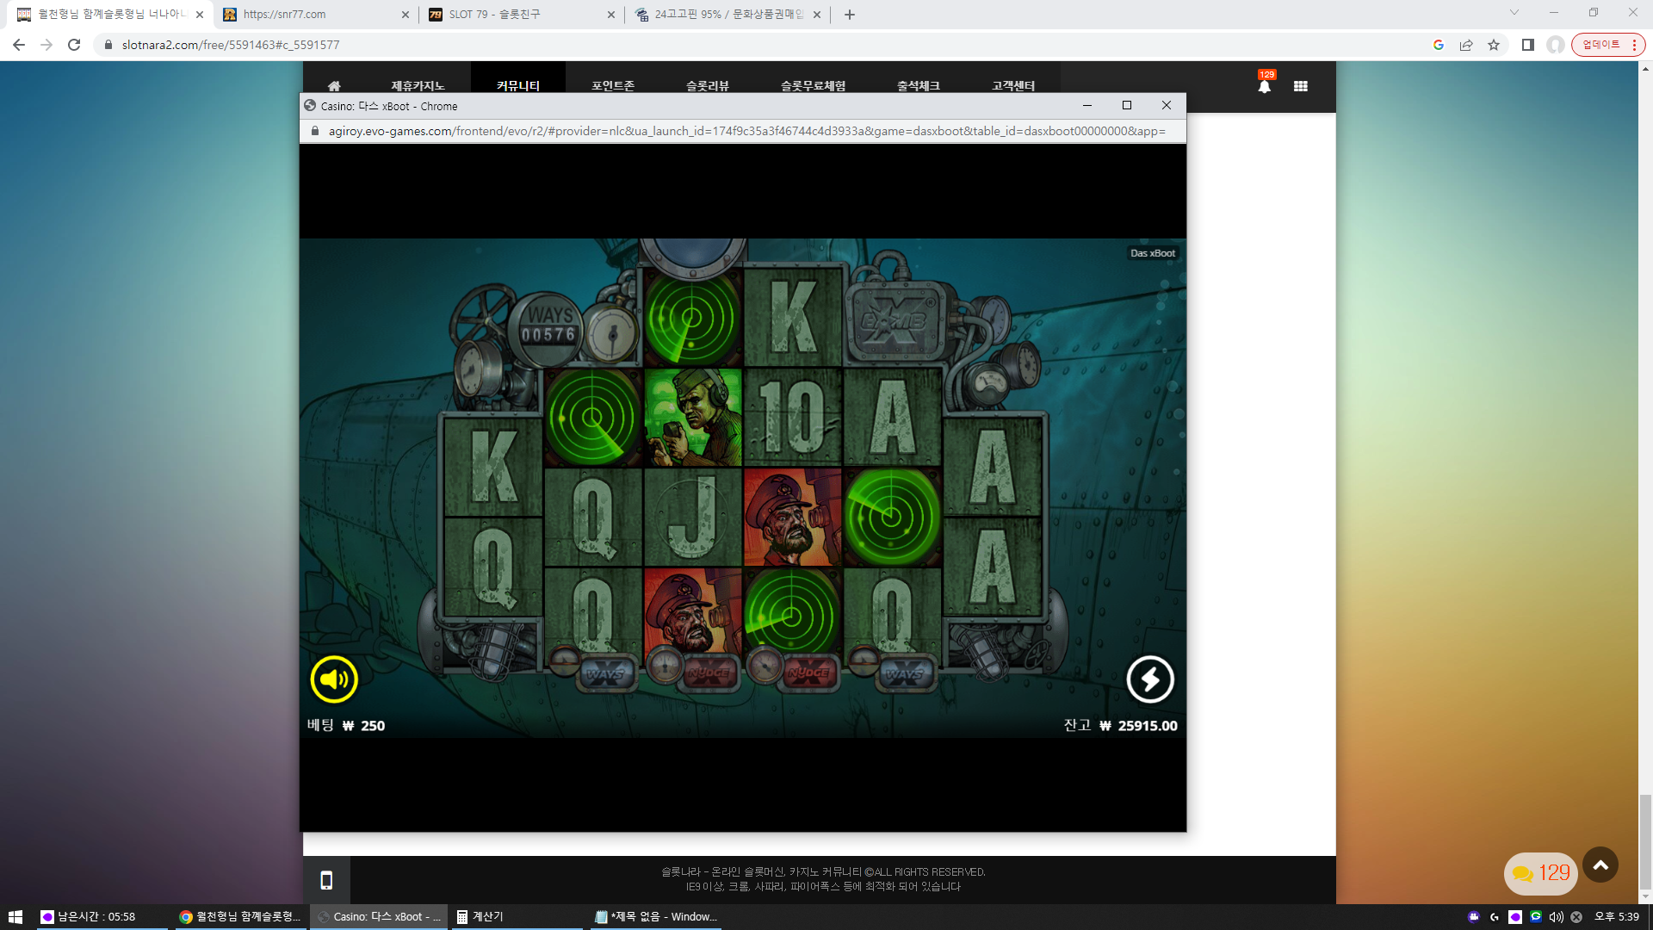The image size is (1653, 930).
Task: Maximize the Casino 다스 xBoot popup window
Action: tap(1127, 105)
